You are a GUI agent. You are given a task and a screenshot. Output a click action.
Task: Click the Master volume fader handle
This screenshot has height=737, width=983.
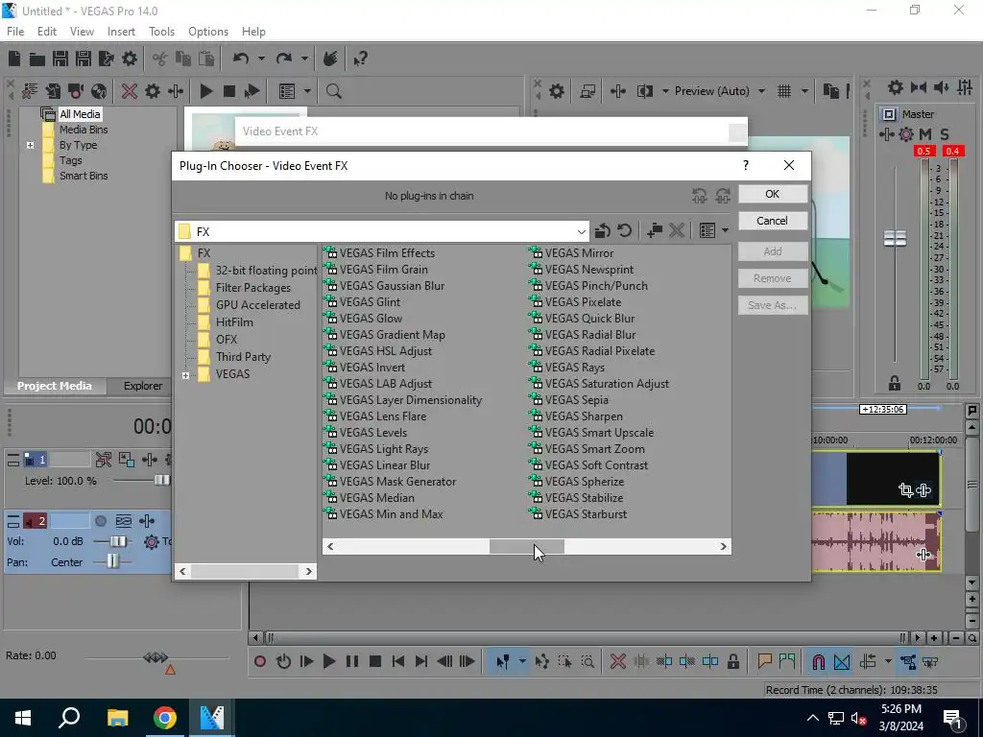(x=895, y=238)
